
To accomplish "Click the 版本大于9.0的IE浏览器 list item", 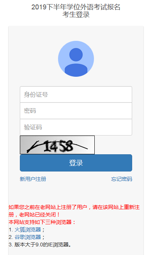I will tap(40, 245).
